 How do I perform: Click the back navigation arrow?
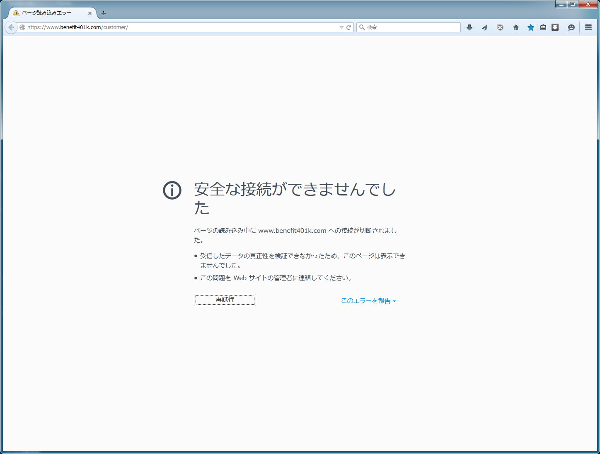(11, 27)
